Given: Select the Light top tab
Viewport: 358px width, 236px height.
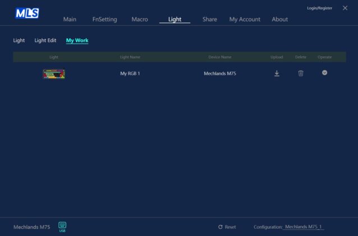Looking at the screenshot, I should tap(175, 19).
